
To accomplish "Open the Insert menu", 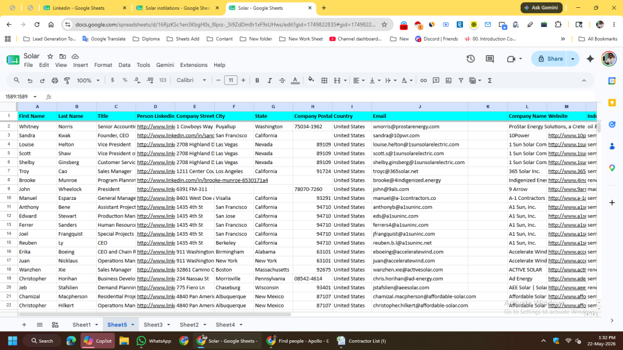I will [x=80, y=65].
